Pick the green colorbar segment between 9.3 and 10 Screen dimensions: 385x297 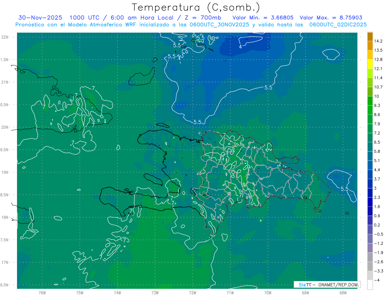pyautogui.click(x=370, y=101)
